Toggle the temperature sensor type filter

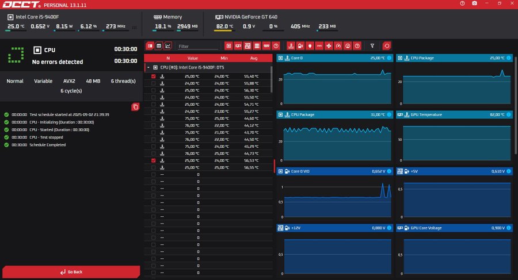click(x=291, y=46)
